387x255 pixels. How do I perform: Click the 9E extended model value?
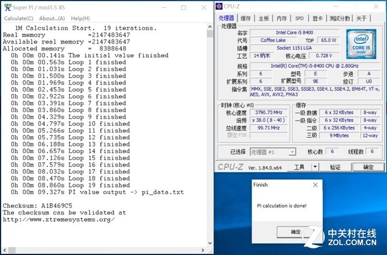pos(316,81)
